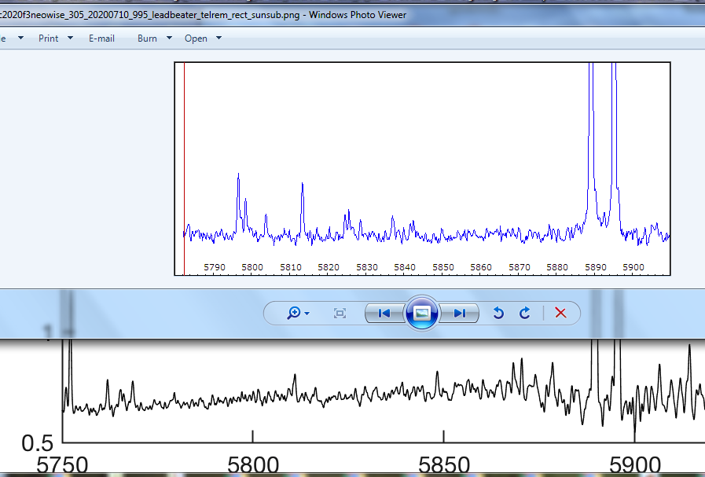
Task: Rotate the image counterclockwise
Action: [498, 313]
